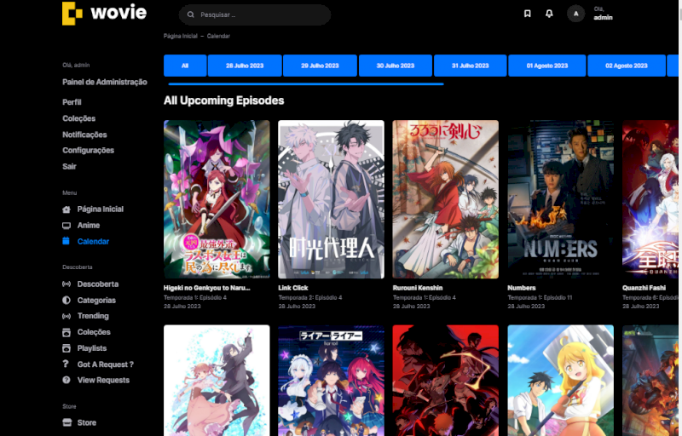Viewport: 682px width, 436px height.
Task: Open the Liar Liar poster in second row
Action: (331, 381)
